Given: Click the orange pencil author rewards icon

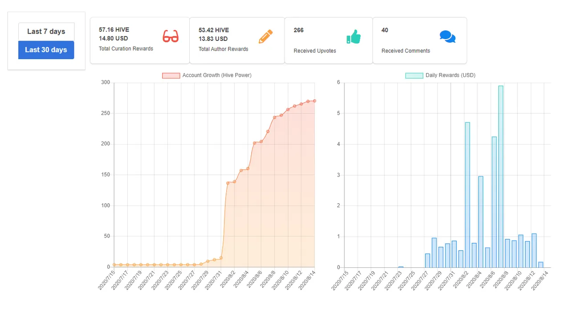Looking at the screenshot, I should coord(265,36).
